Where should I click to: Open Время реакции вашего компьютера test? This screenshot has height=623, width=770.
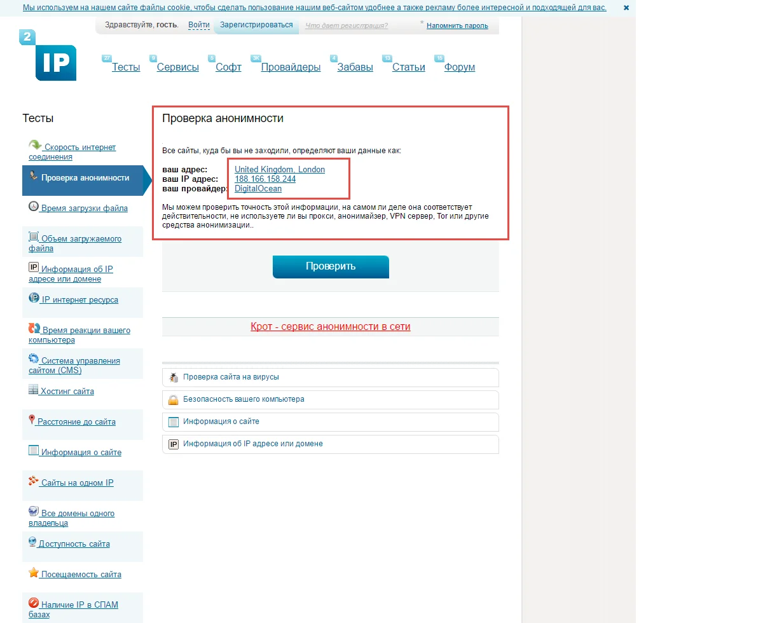[79, 335]
